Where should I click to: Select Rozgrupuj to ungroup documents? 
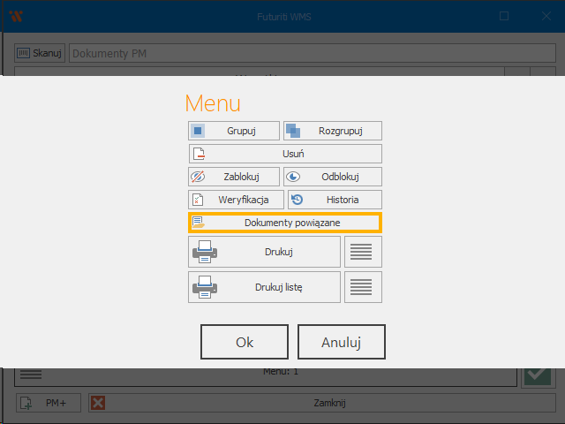[333, 131]
